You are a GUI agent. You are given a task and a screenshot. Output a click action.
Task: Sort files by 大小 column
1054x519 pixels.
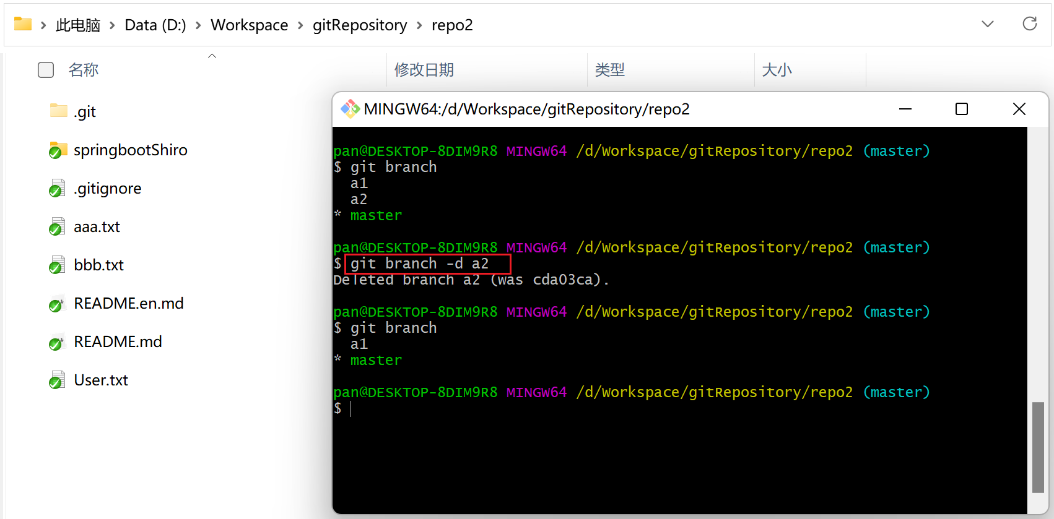click(777, 70)
